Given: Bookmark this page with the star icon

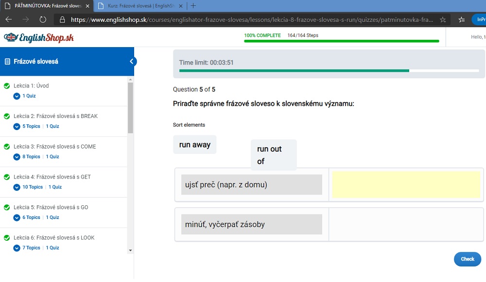Looking at the screenshot, I should click(x=443, y=20).
